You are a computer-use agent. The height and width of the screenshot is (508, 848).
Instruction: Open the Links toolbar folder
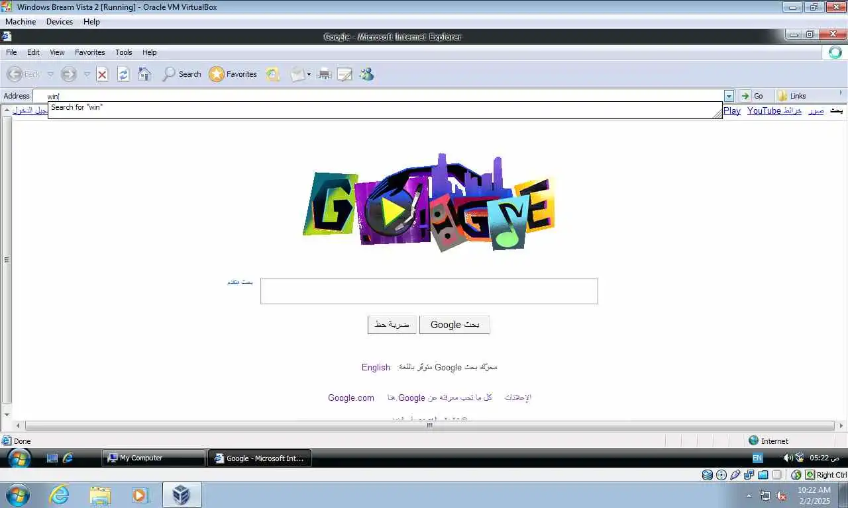[791, 96]
